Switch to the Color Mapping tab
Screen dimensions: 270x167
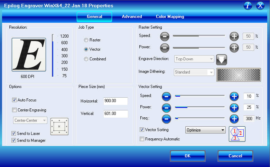170,17
